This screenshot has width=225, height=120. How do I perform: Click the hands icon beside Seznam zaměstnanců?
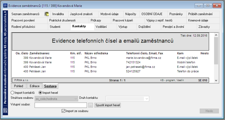[x=46, y=14]
